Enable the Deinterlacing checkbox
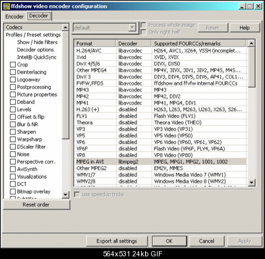Viewport: 265px width, 259px height. [13, 72]
